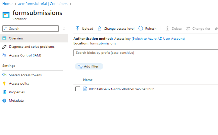
Task: Click the Refresh icon in toolbar
Action: (141, 29)
